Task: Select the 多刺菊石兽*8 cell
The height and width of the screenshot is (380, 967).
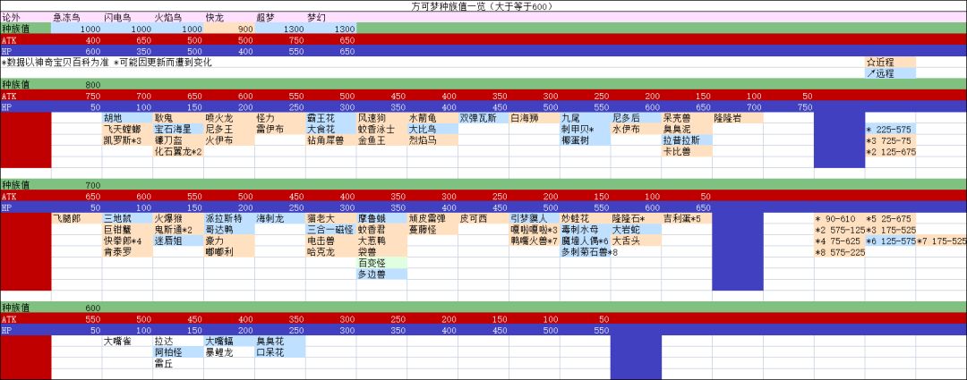Action: 586,252
